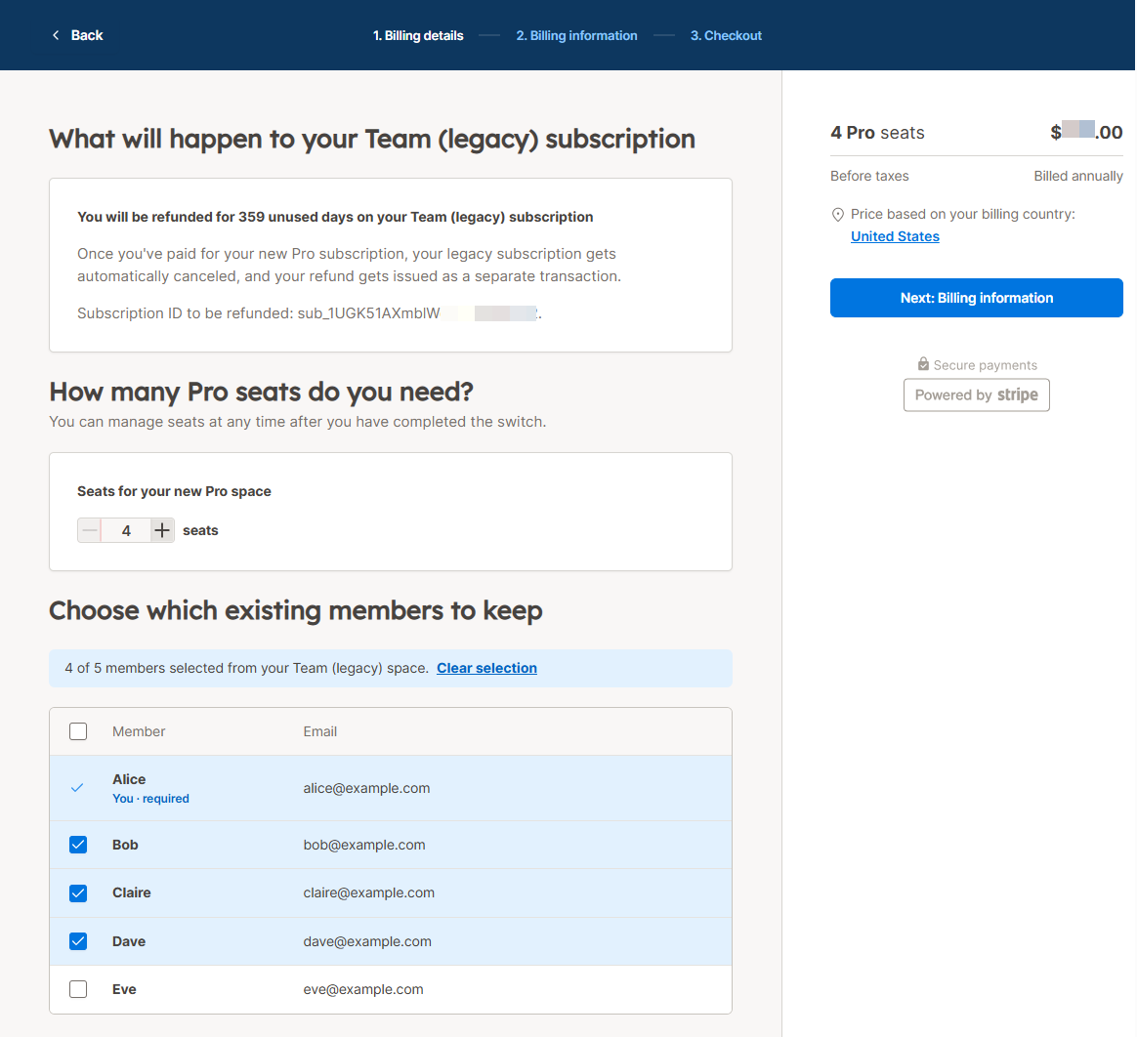Click the checkmark icon next to Alice
Image resolution: width=1137 pixels, height=1037 pixels.
pyautogui.click(x=77, y=788)
